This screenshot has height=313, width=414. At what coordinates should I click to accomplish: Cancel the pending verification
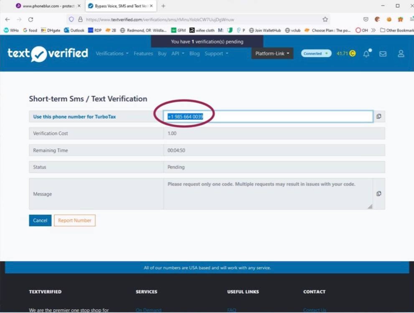click(40, 220)
